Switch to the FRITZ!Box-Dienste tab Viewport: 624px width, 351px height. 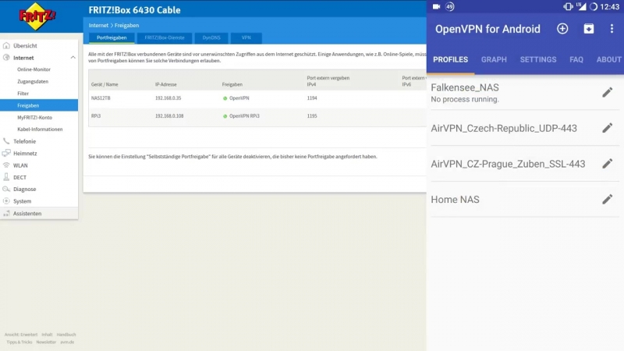pos(165,37)
